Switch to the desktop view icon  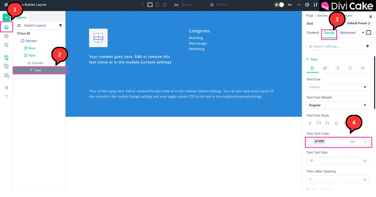[150, 5]
